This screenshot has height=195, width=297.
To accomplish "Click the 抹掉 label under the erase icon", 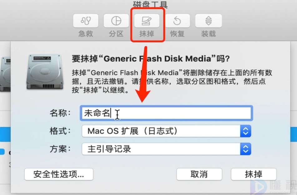I will (x=147, y=34).
